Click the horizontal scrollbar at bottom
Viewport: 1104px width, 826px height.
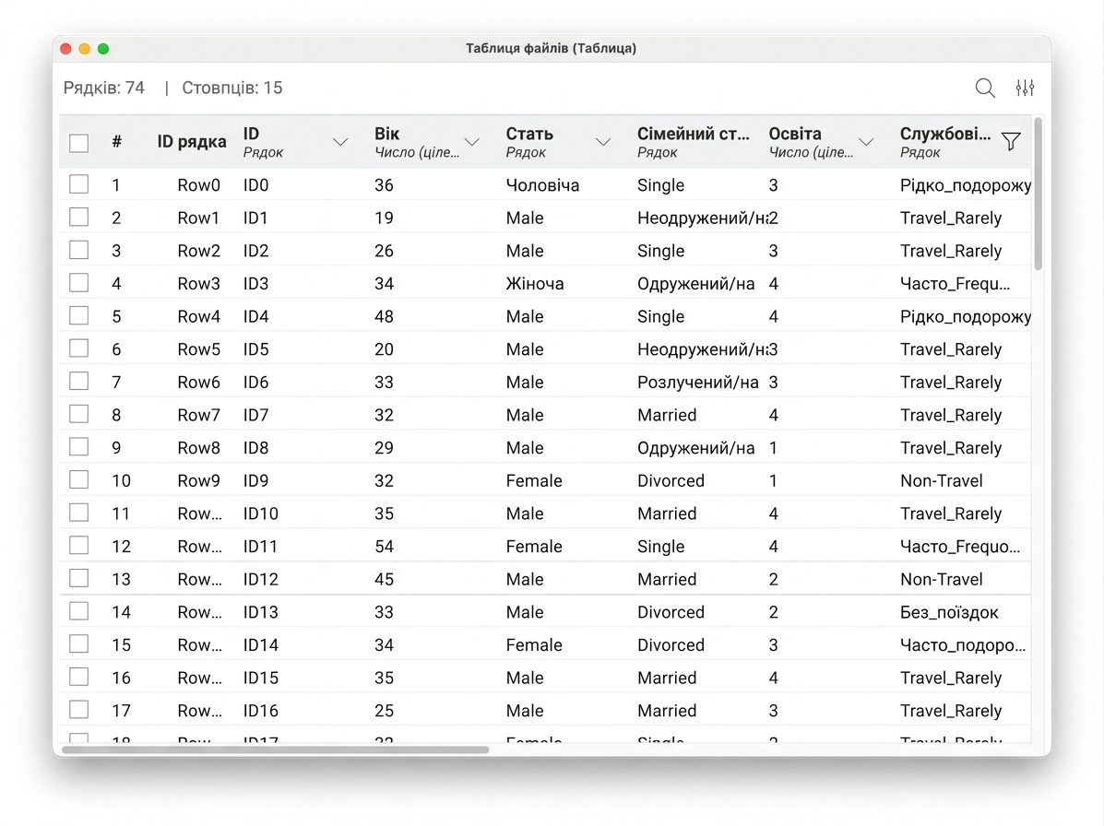275,750
